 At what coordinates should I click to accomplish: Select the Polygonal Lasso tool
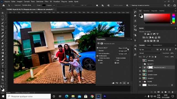(x=2, y=20)
